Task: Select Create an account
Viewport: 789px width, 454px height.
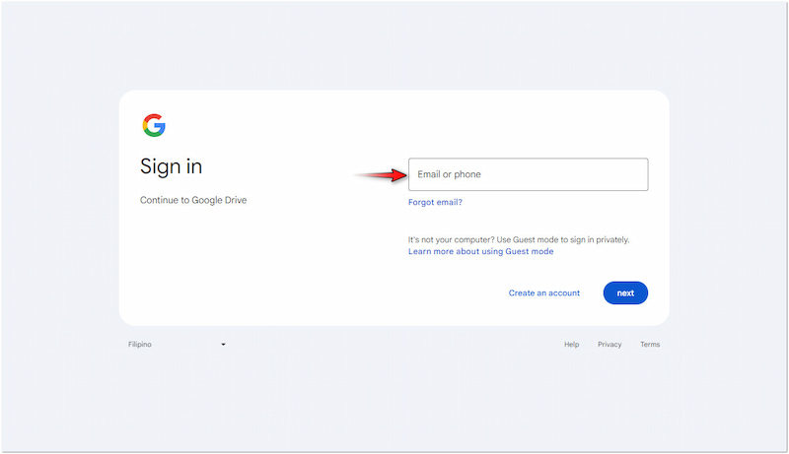Action: coord(543,292)
